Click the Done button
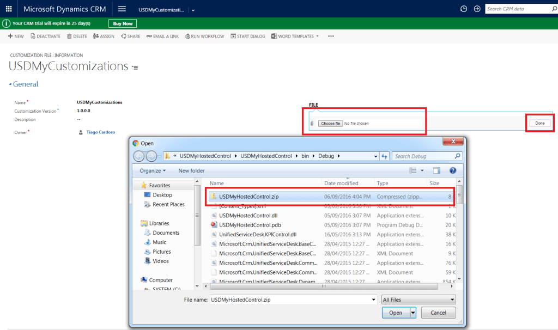 point(539,123)
